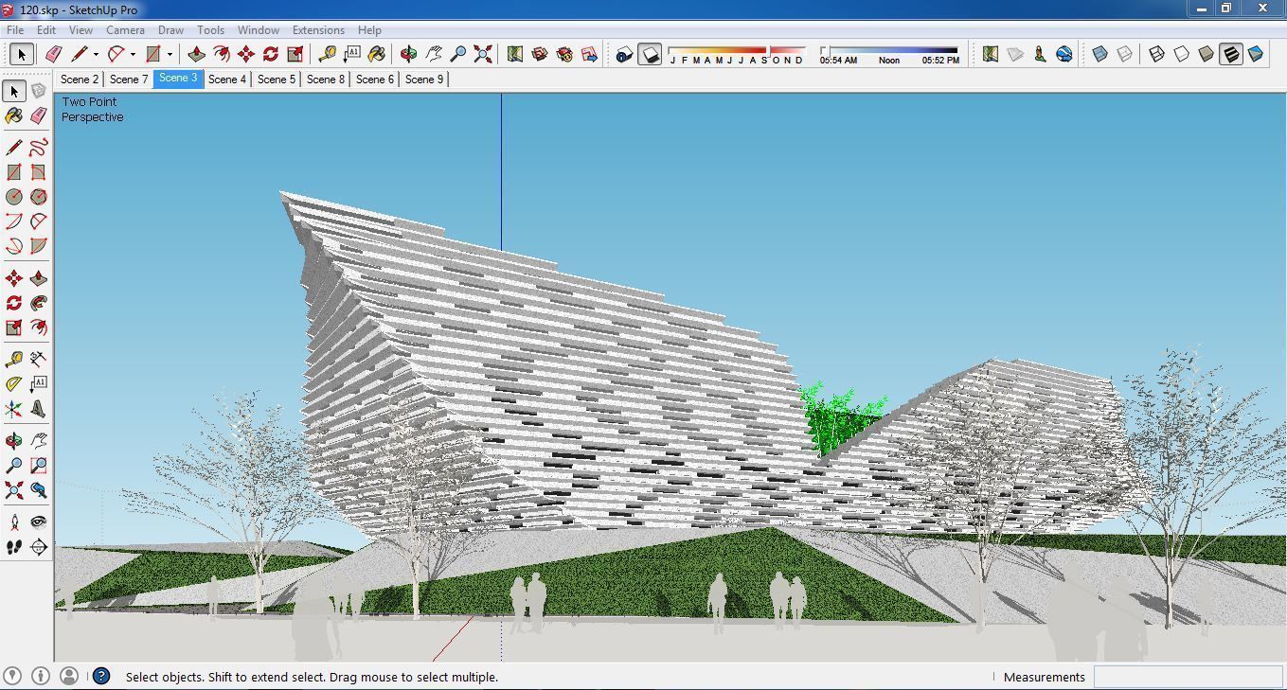The width and height of the screenshot is (1287, 690).
Task: Choose the Zoom magnifier in top toolbar
Action: [457, 54]
